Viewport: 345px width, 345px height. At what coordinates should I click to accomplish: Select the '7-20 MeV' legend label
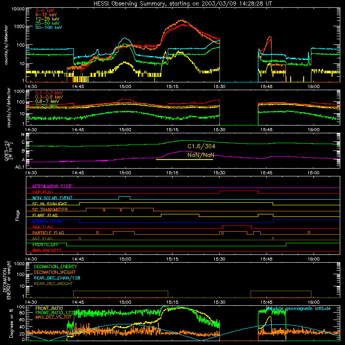click(46, 106)
